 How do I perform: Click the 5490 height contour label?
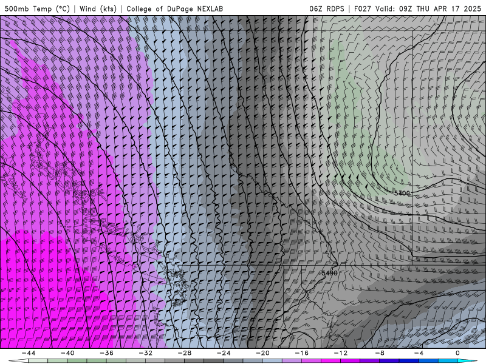[329, 273]
